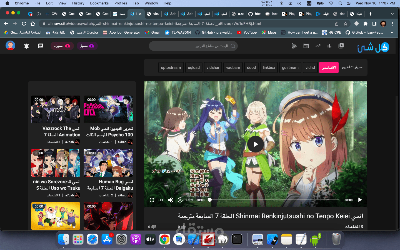Open the Chrome extensions puzzle icon
Screen dimensions: 400x250
pyautogui.click(x=366, y=24)
